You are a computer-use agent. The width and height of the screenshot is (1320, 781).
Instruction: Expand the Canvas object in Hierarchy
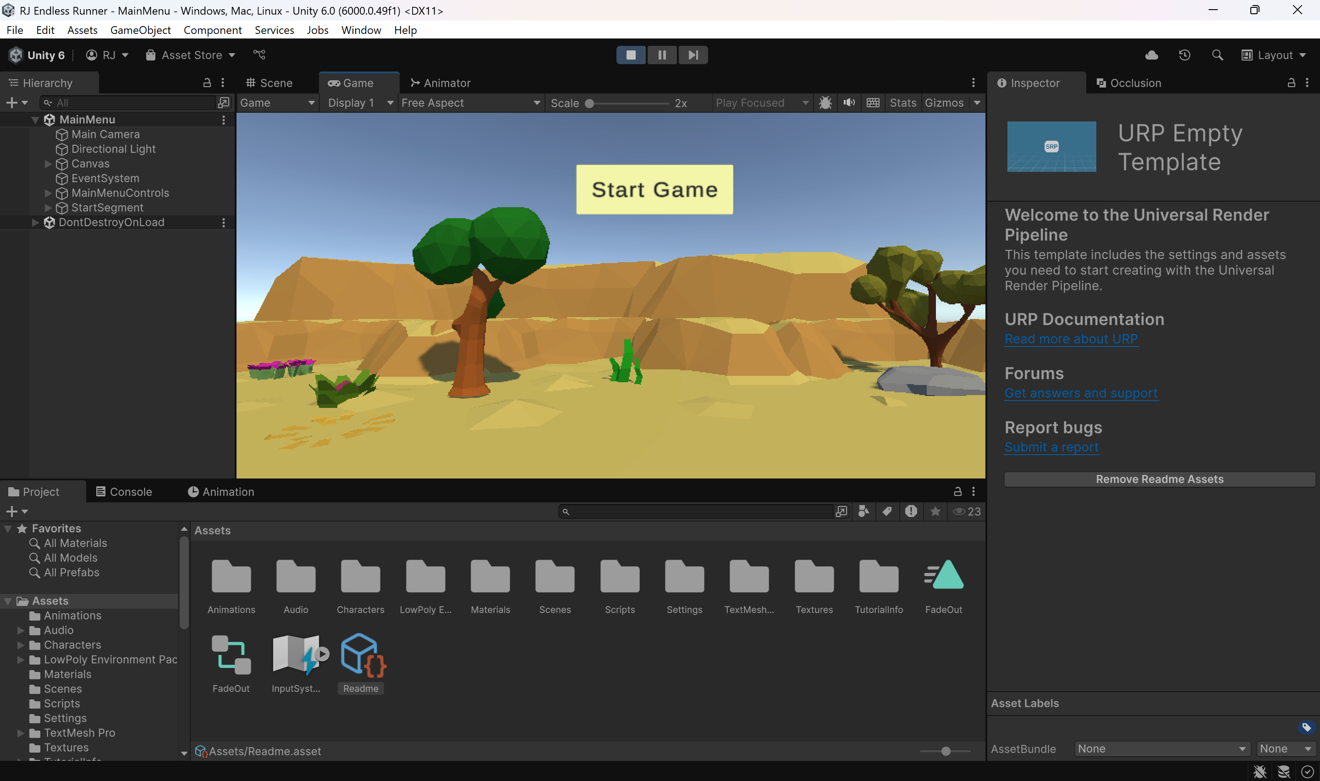48,164
